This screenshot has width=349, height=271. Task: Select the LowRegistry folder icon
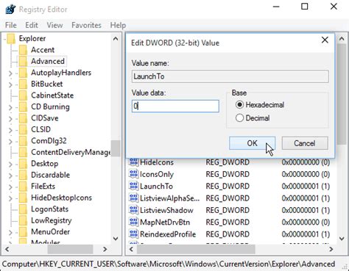23,220
